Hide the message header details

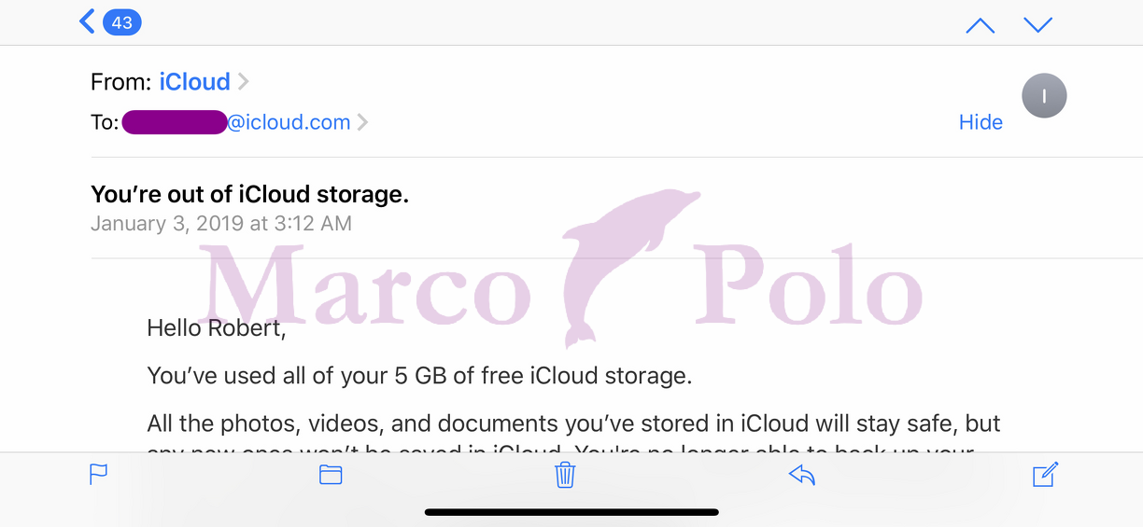(x=981, y=122)
